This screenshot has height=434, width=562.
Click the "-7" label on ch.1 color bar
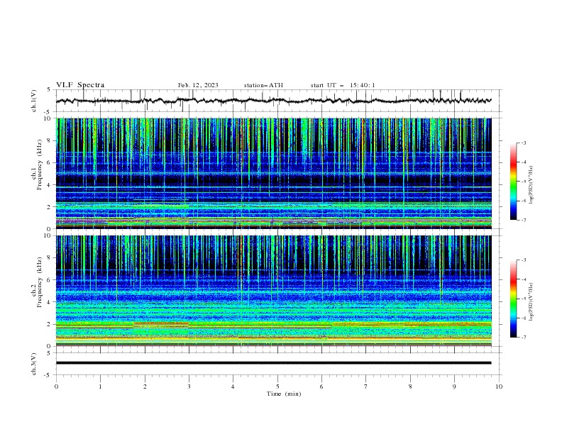[523, 220]
